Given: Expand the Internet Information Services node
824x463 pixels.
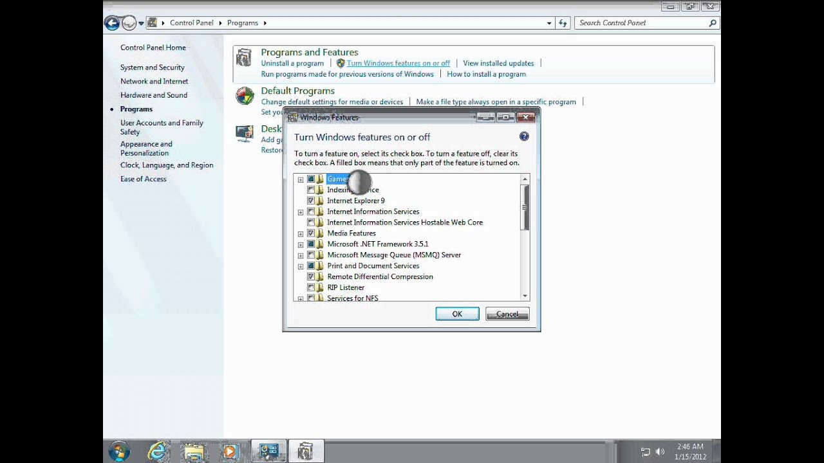Looking at the screenshot, I should point(301,212).
